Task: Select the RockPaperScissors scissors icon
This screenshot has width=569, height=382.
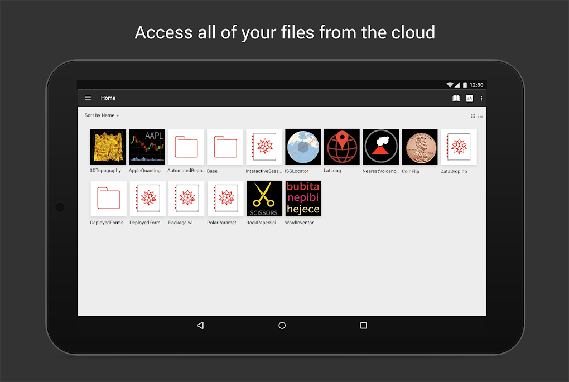Action: click(x=264, y=198)
